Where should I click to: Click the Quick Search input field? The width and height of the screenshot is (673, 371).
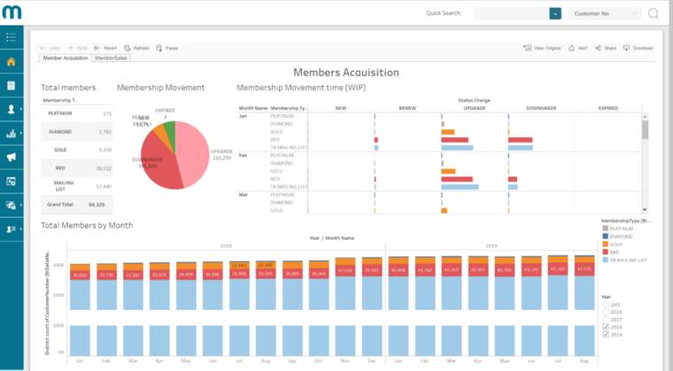[511, 14]
